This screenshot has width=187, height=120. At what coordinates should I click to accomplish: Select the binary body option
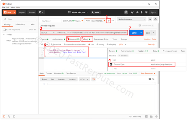point(100,44)
